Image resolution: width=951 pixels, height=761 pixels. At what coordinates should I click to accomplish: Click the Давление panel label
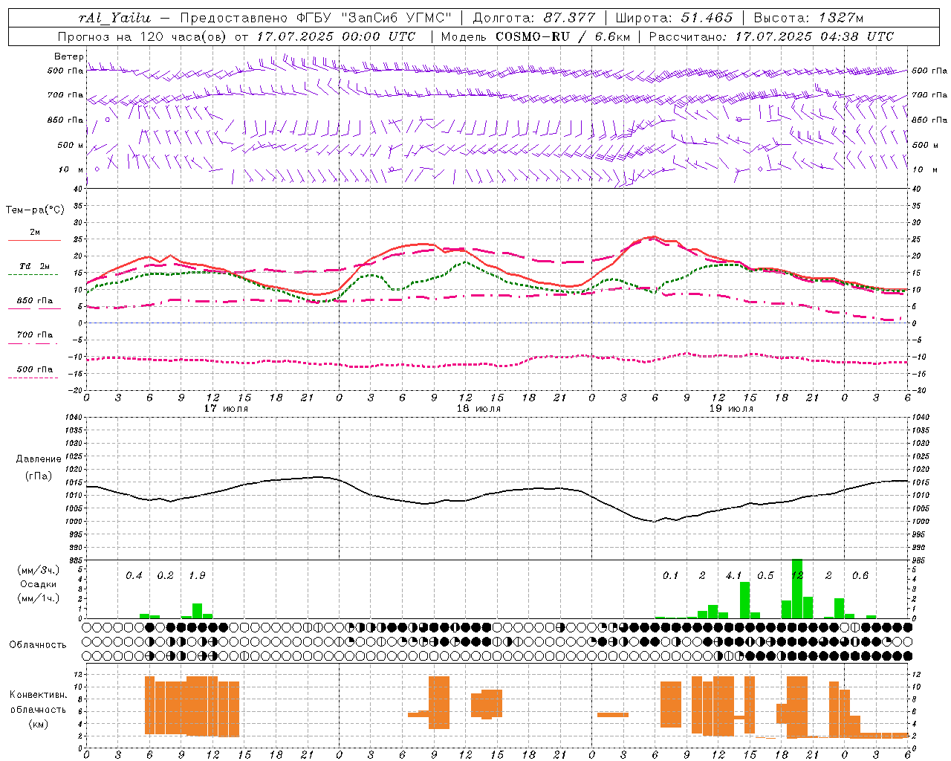(x=38, y=459)
